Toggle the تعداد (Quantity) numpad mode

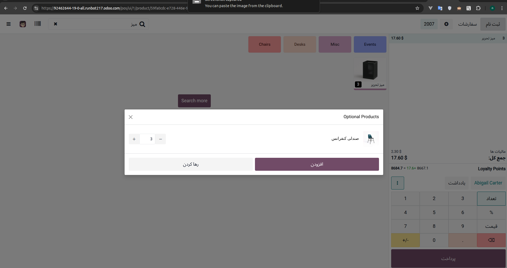click(491, 198)
